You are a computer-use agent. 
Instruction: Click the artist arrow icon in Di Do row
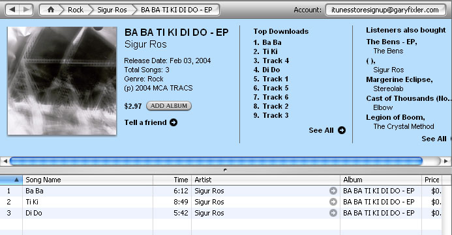pyautogui.click(x=333, y=213)
